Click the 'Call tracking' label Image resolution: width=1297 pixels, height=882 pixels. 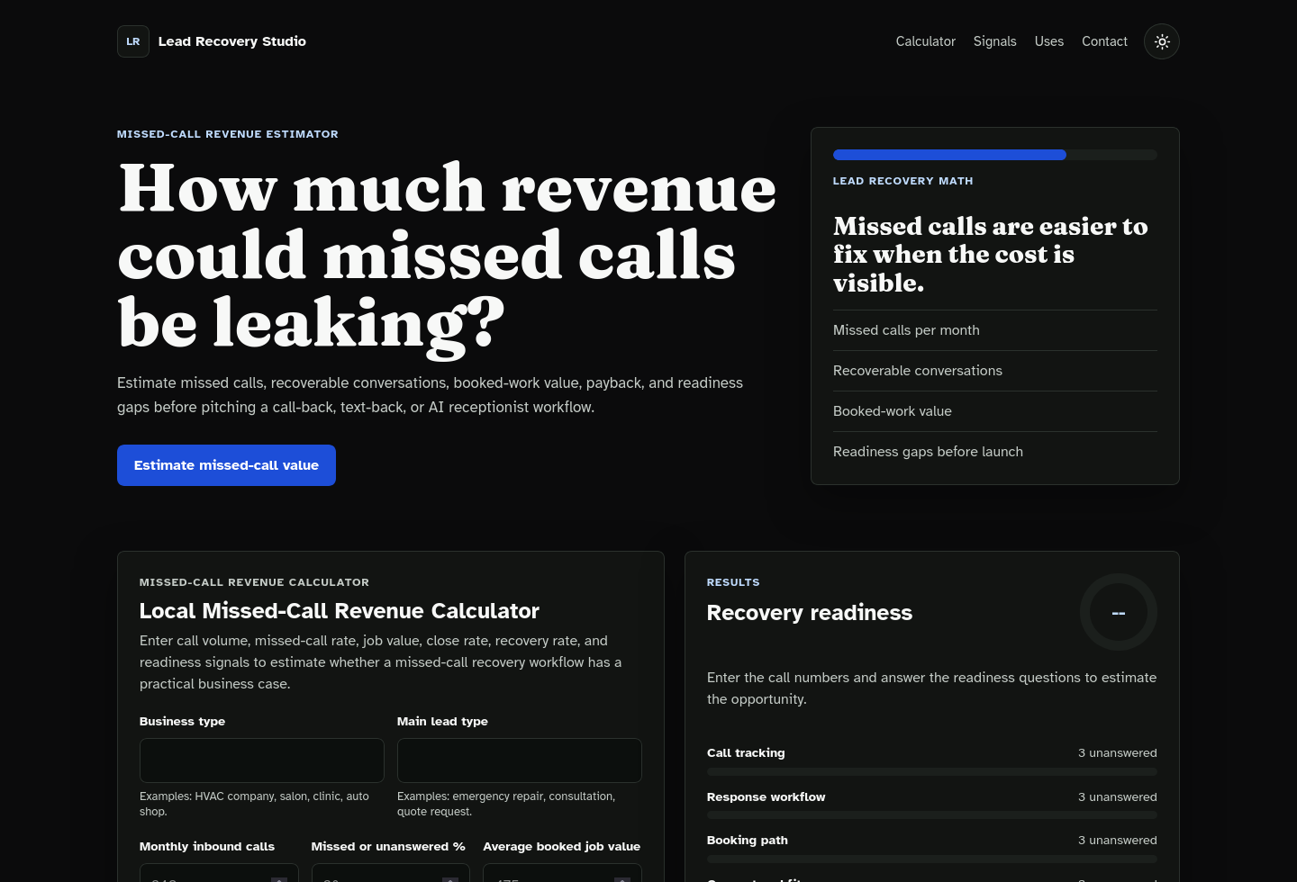(746, 752)
